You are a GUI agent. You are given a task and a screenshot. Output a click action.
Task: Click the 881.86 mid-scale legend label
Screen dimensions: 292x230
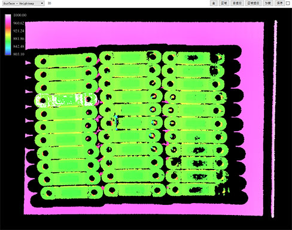(19, 38)
